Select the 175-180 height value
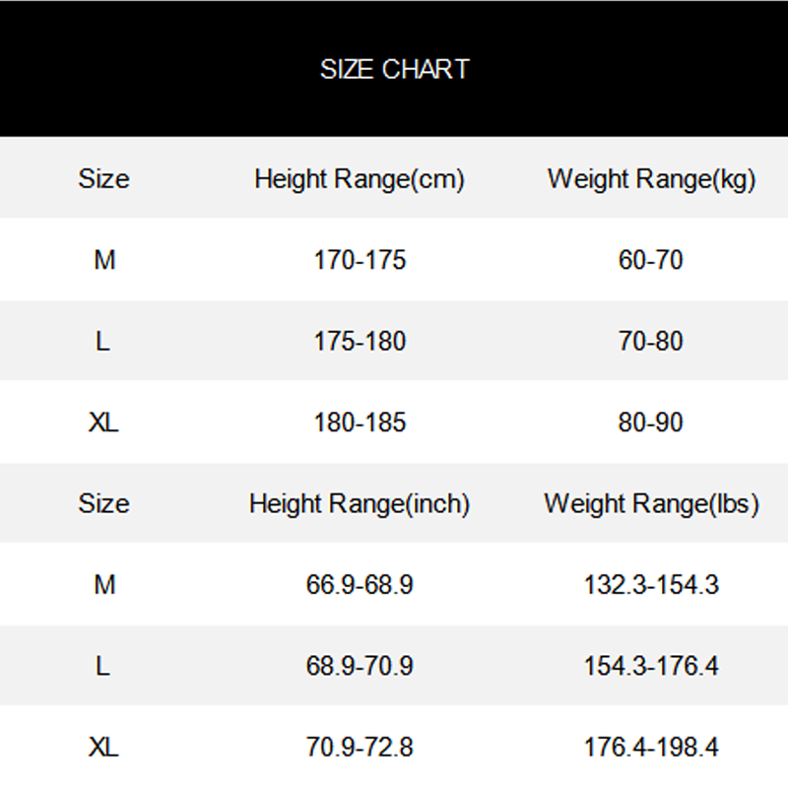Screen dimensions: 788x788 point(360,342)
